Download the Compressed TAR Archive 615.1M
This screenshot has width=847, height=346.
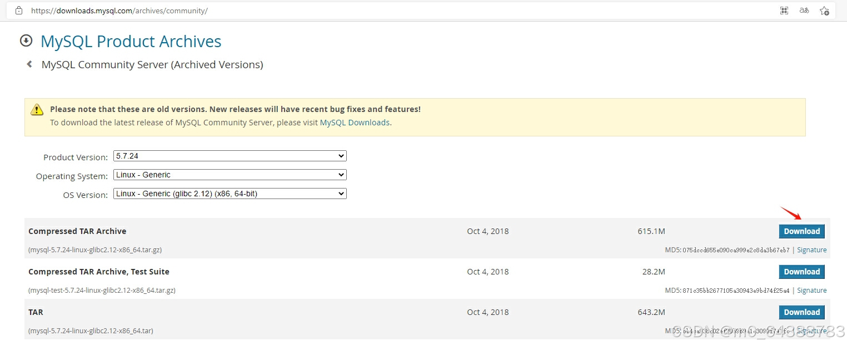801,231
